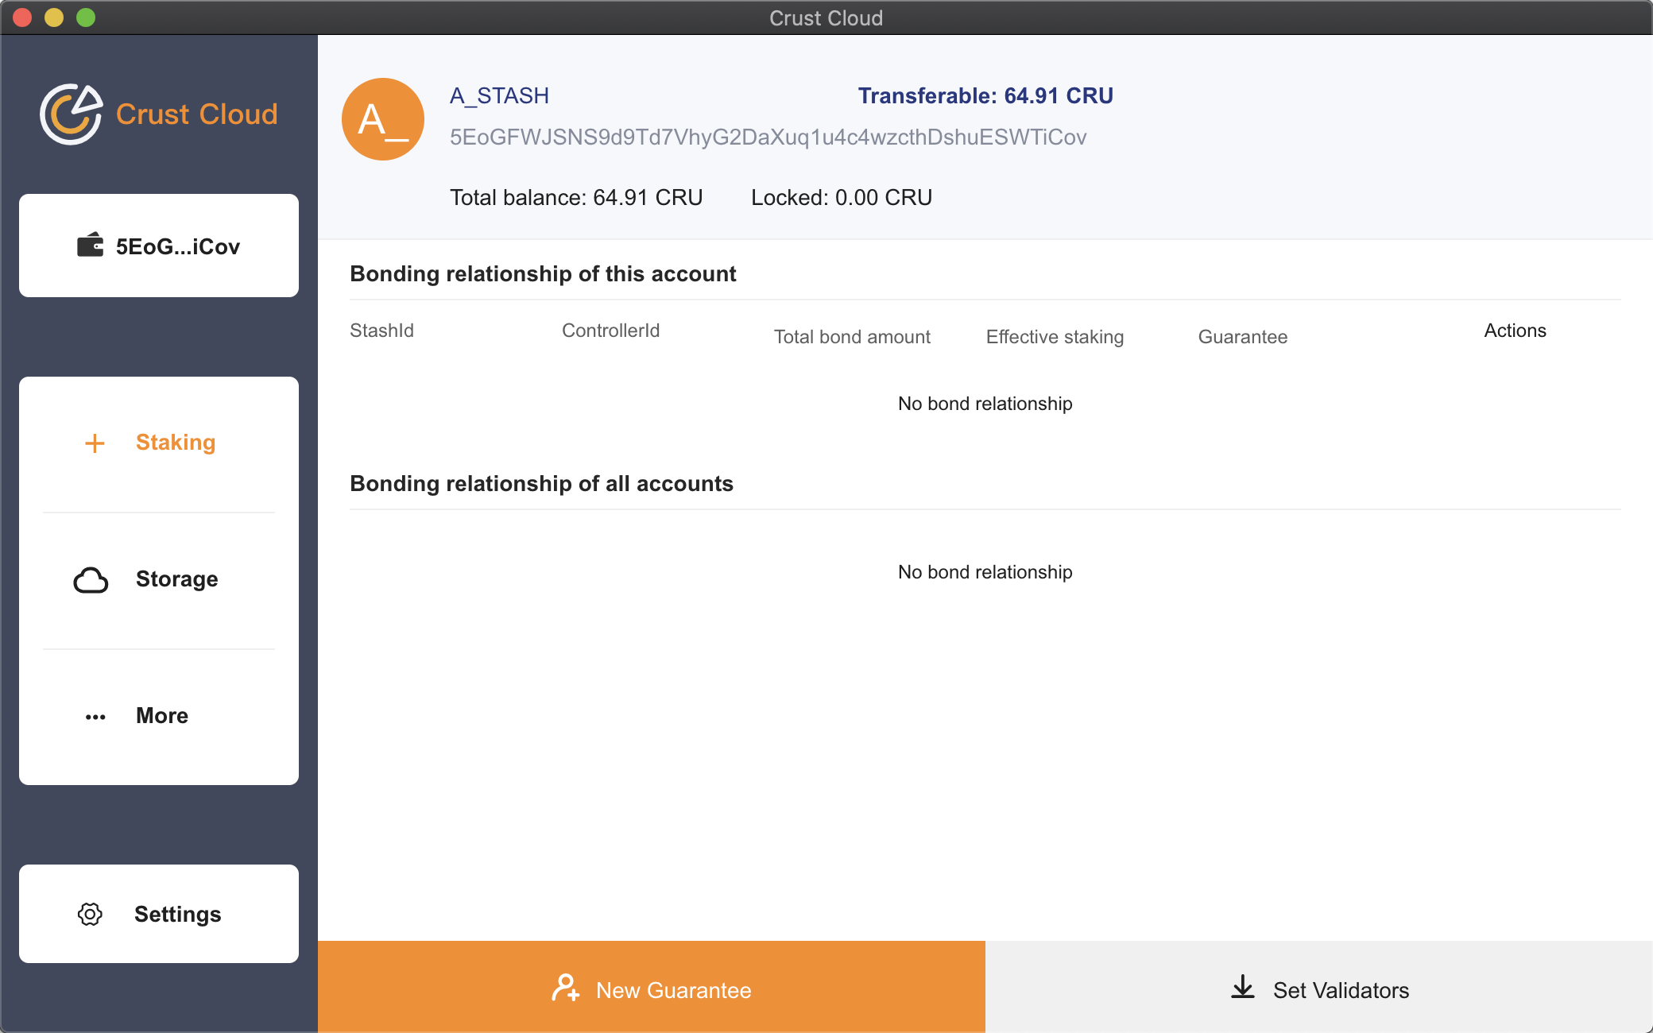Click the full 5EoGFWJSNS9d9Td7 account address
Viewport: 1653px width, 1033px height.
(x=768, y=137)
